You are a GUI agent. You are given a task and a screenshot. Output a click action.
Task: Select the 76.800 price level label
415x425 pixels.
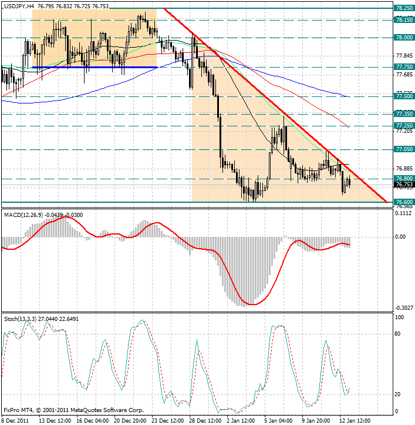pos(404,178)
